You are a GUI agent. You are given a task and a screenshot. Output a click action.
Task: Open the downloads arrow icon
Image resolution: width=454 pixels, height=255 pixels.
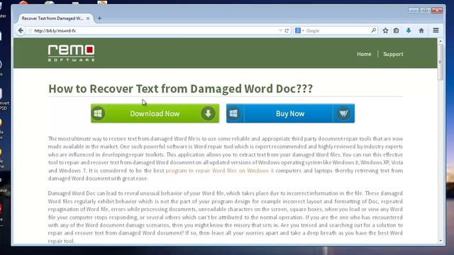409,30
